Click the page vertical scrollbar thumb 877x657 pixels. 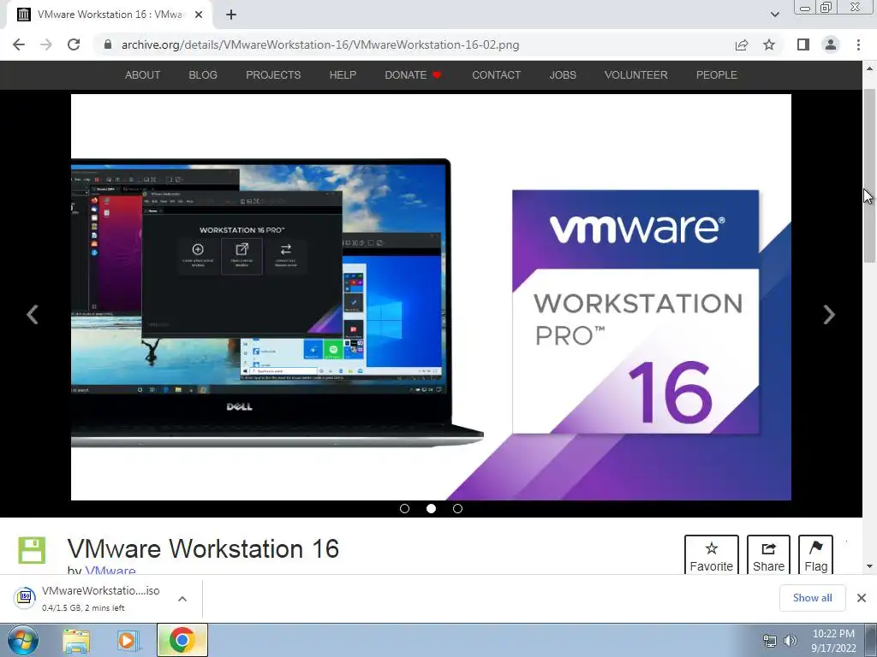tap(869, 175)
